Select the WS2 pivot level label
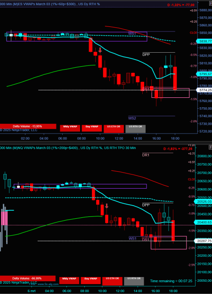The height and width of the screenshot is (294, 212). coord(132,119)
